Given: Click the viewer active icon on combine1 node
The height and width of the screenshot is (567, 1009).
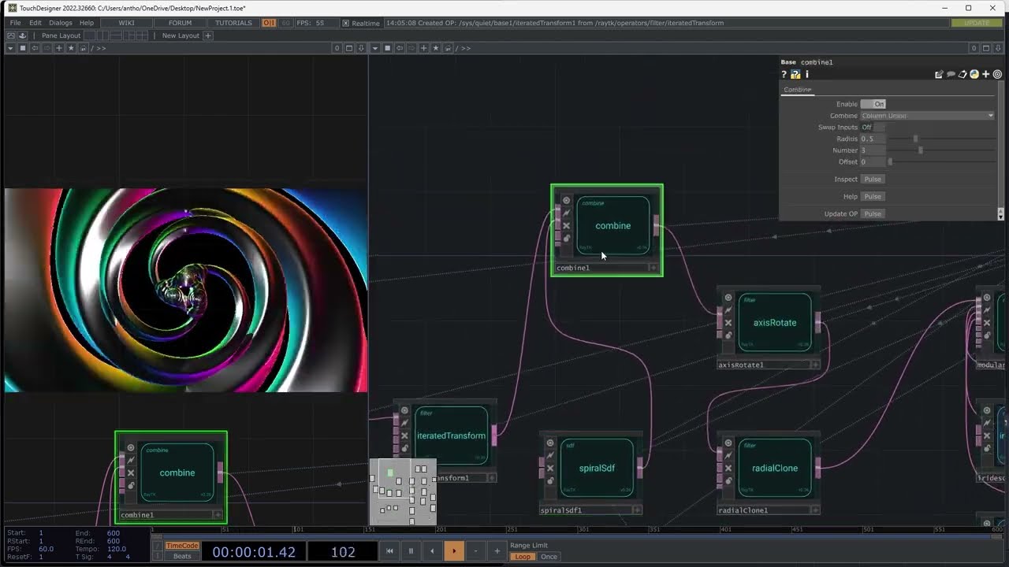Looking at the screenshot, I should pyautogui.click(x=566, y=200).
